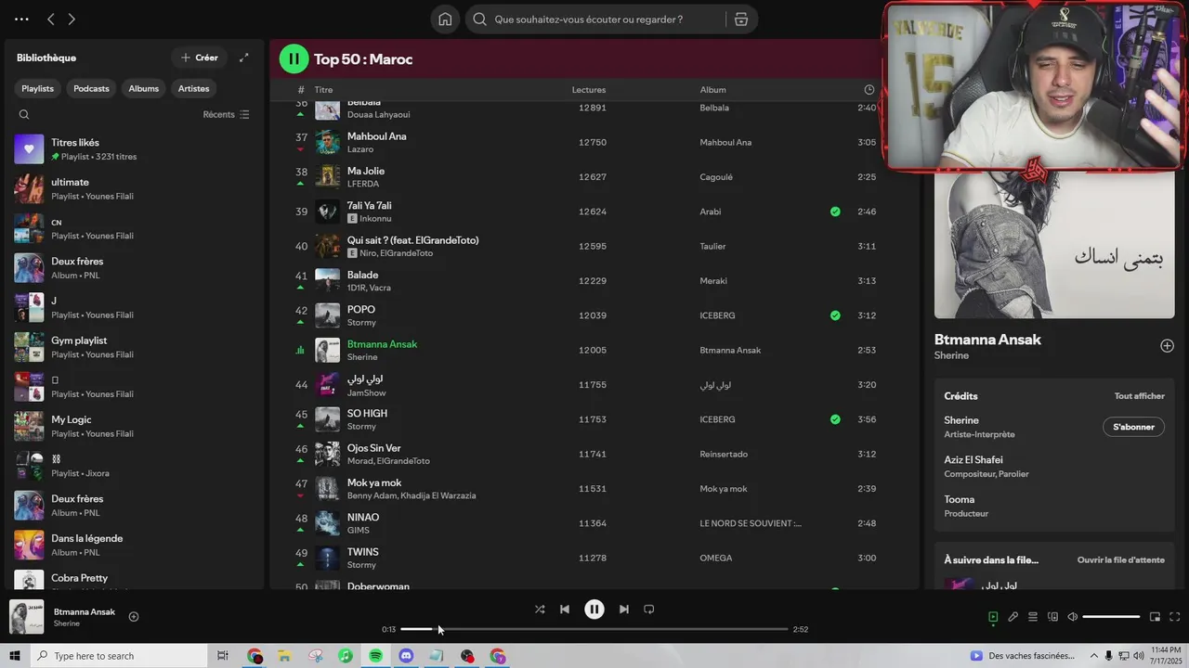Skip to the previous track
This screenshot has height=668, width=1189.
(565, 610)
